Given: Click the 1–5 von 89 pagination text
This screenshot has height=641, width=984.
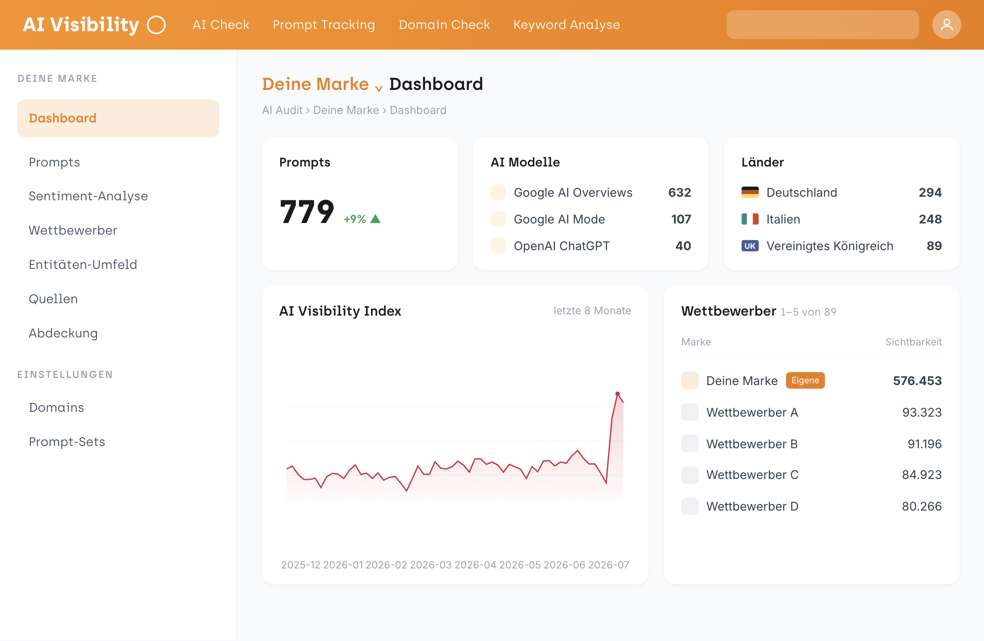Looking at the screenshot, I should pyautogui.click(x=808, y=312).
